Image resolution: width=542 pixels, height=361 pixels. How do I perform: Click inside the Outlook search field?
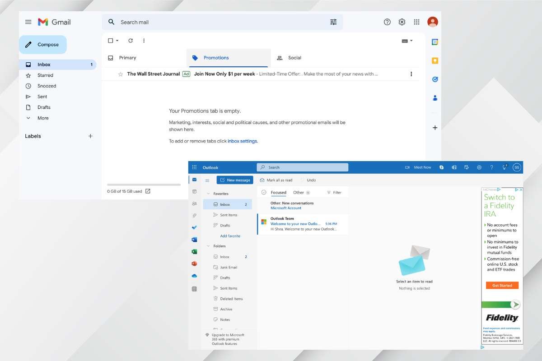click(x=302, y=167)
